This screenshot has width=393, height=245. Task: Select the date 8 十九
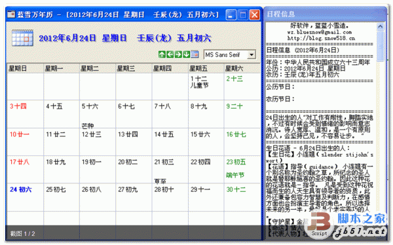206,114
